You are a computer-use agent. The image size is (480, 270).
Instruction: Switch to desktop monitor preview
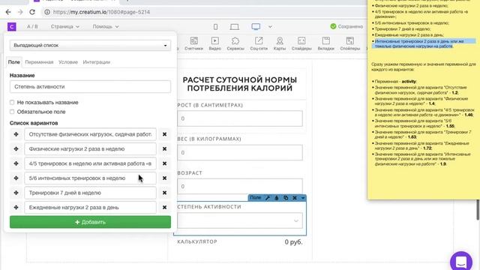click(x=256, y=27)
